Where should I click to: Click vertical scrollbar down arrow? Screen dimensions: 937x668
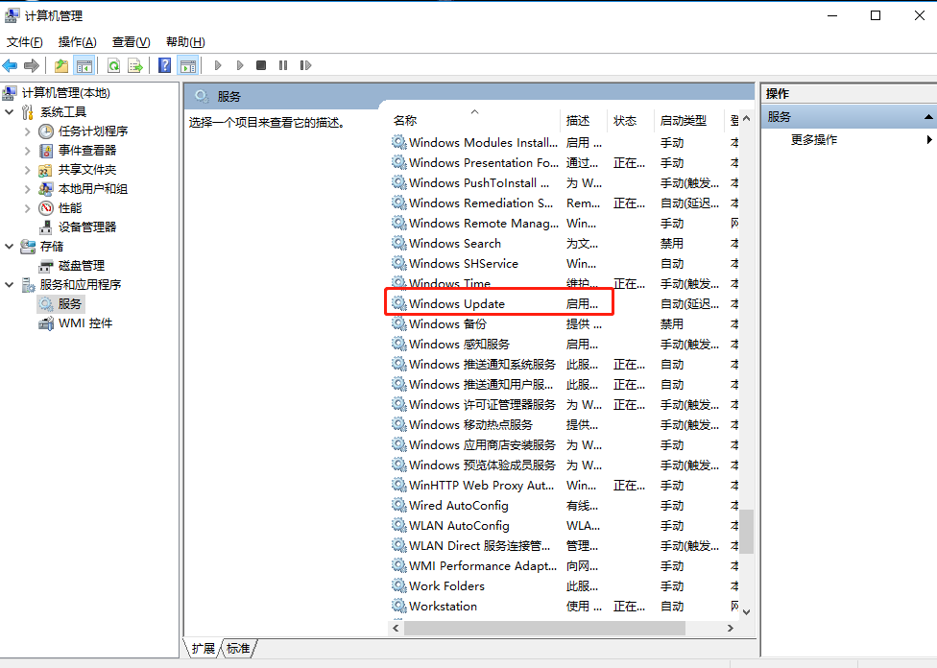point(746,611)
